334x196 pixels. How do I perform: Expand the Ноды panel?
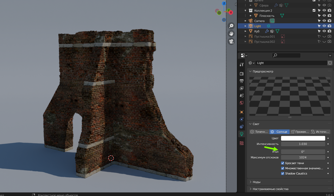click(x=257, y=182)
